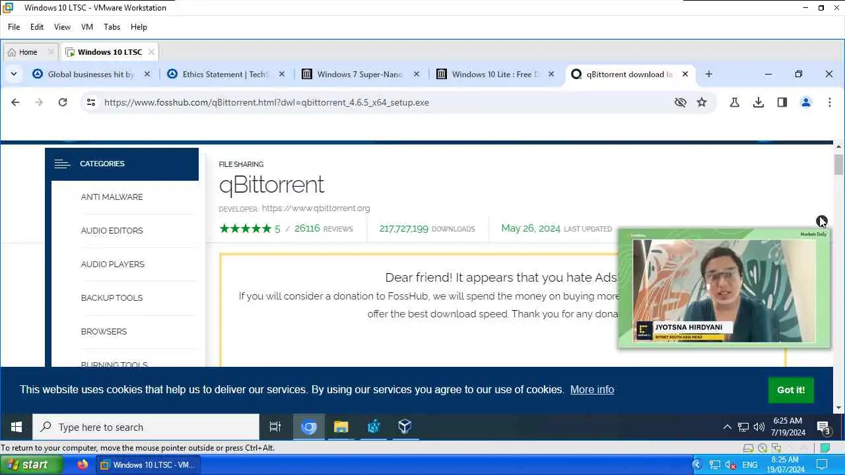Open Chrome Labs flask icon
This screenshot has height=475, width=845.
(x=735, y=102)
